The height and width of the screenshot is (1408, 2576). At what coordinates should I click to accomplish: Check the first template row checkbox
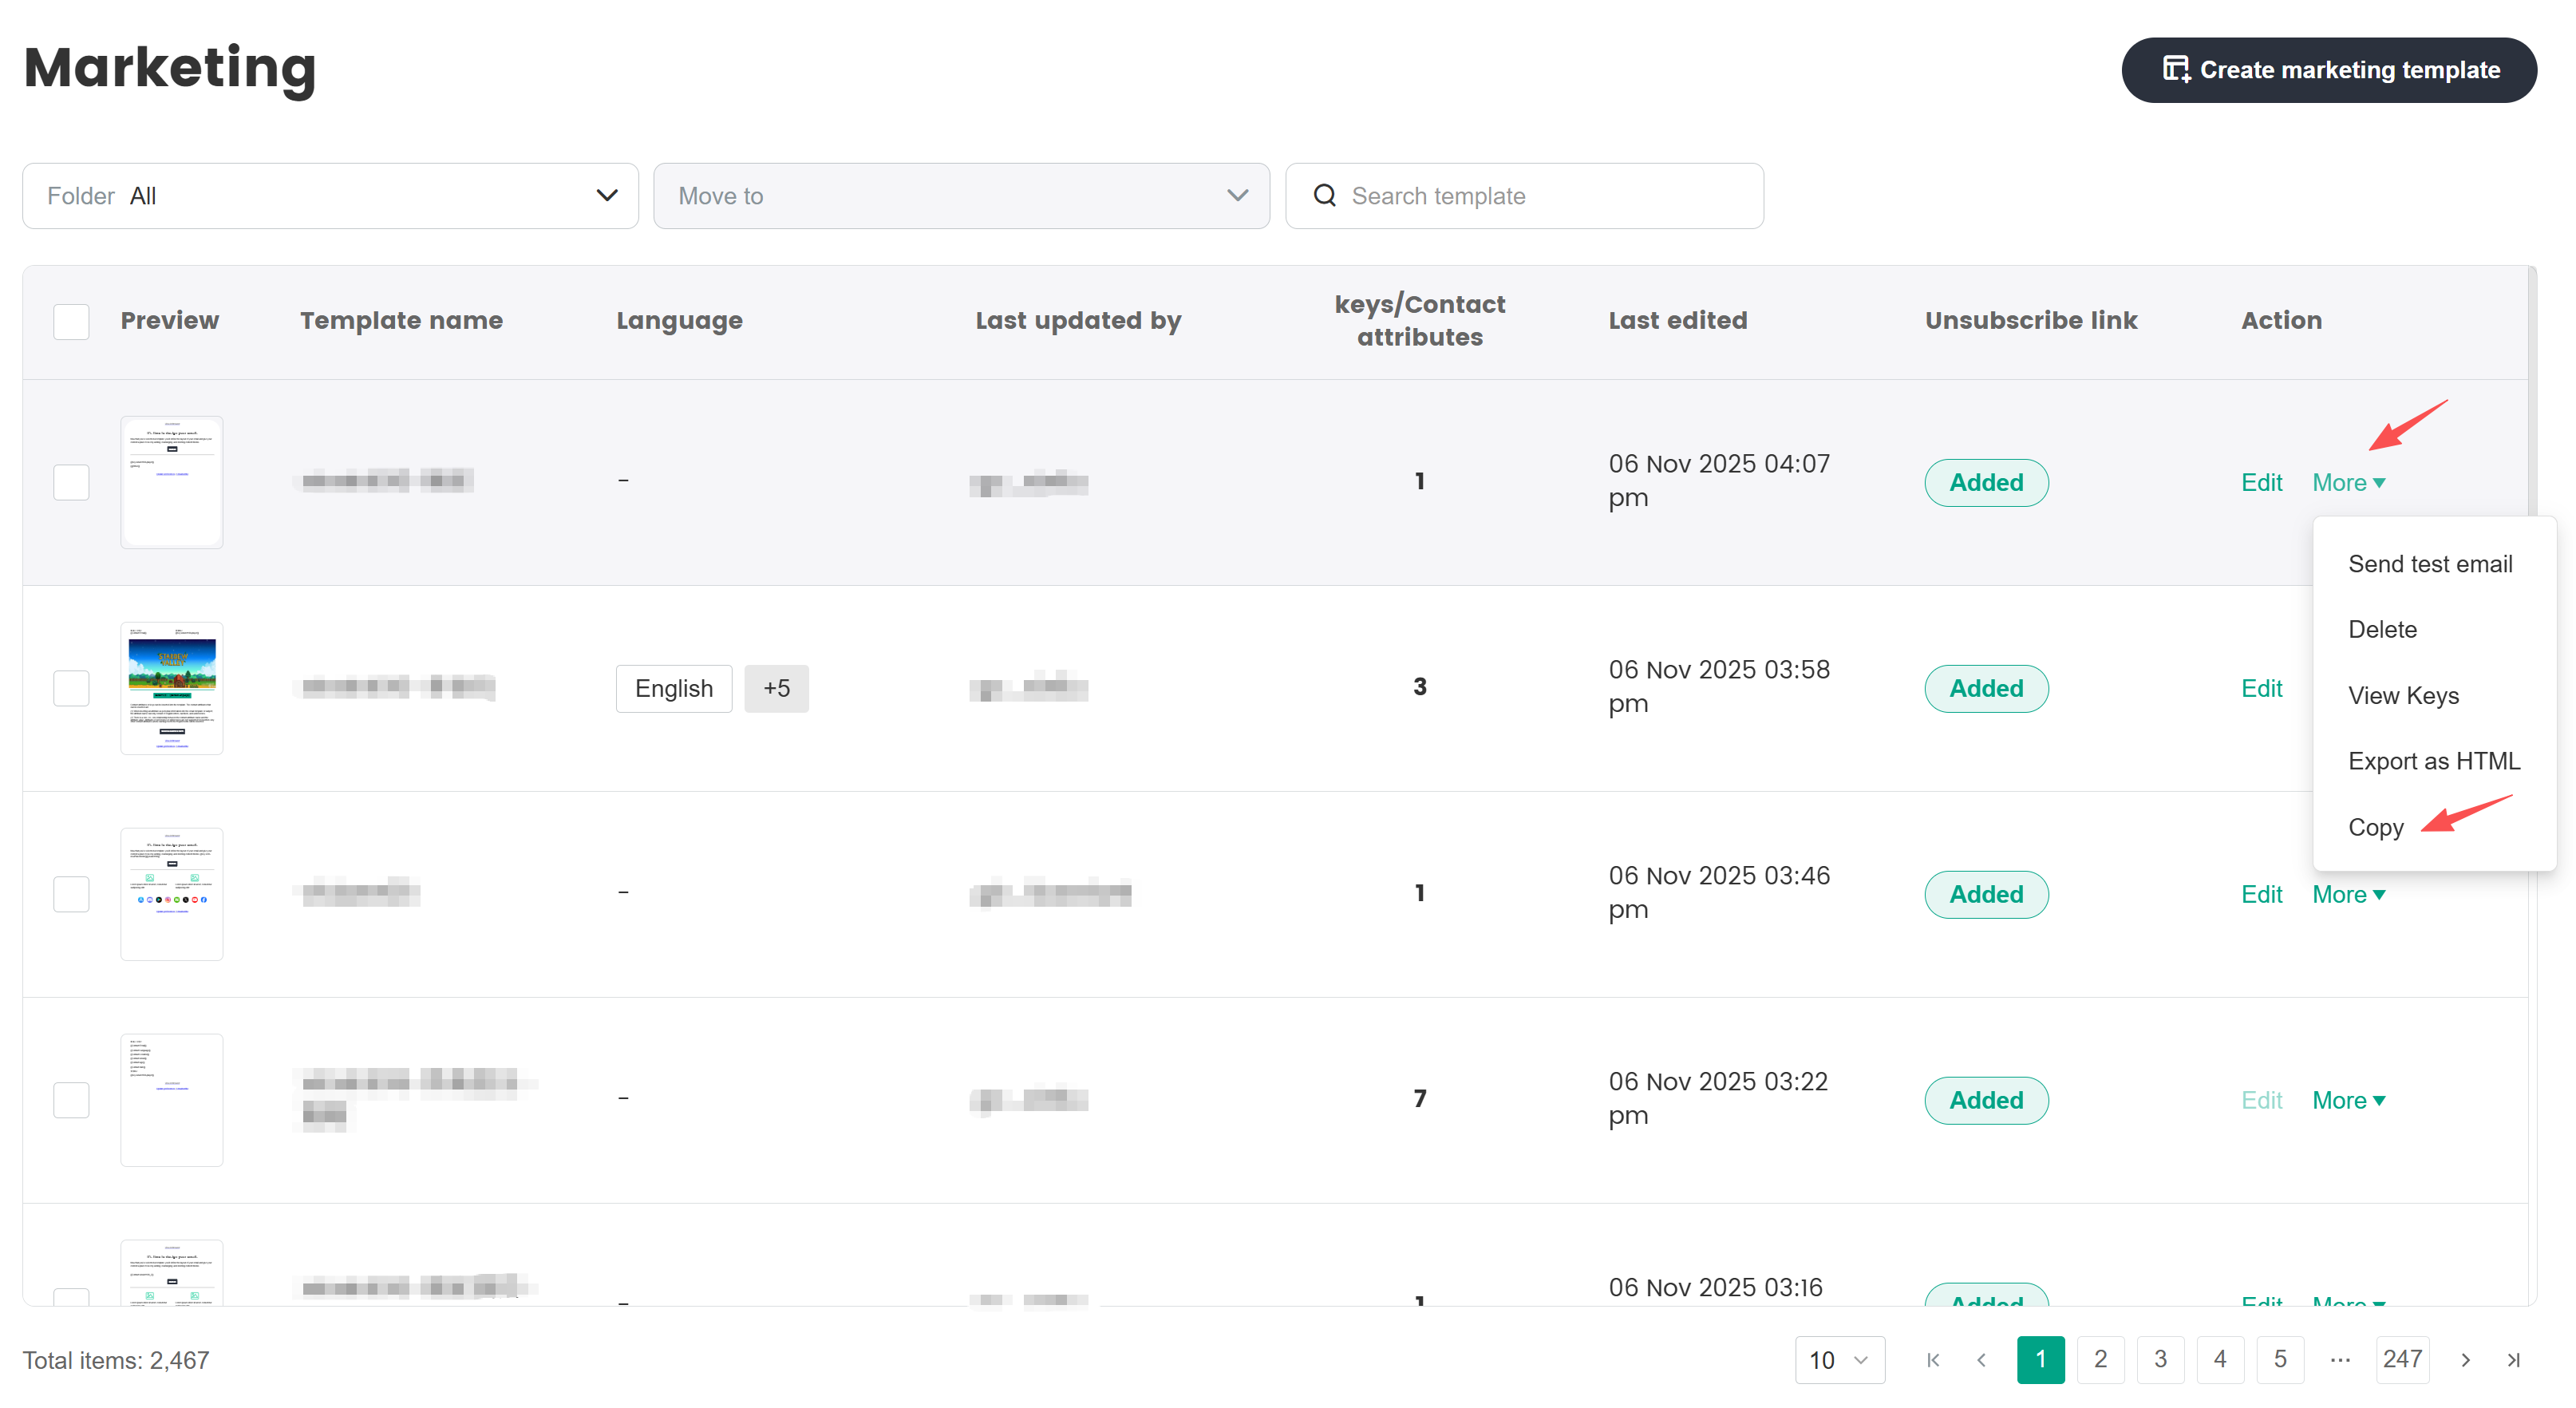[x=71, y=482]
